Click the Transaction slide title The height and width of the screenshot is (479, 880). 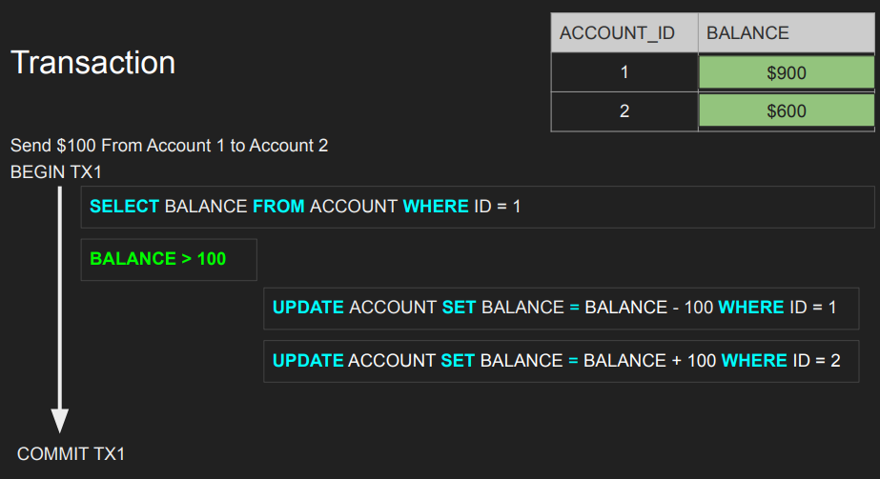(x=92, y=62)
